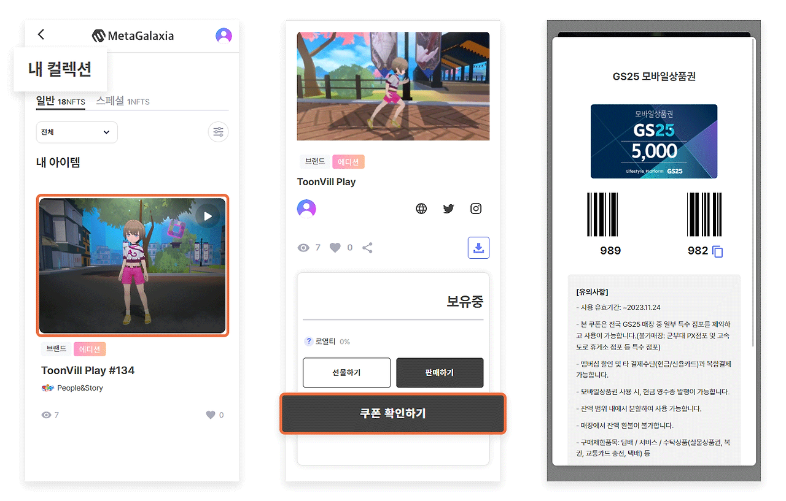Download ToonVill Play media file
Image resolution: width=786 pixels, height=501 pixels.
click(x=478, y=247)
